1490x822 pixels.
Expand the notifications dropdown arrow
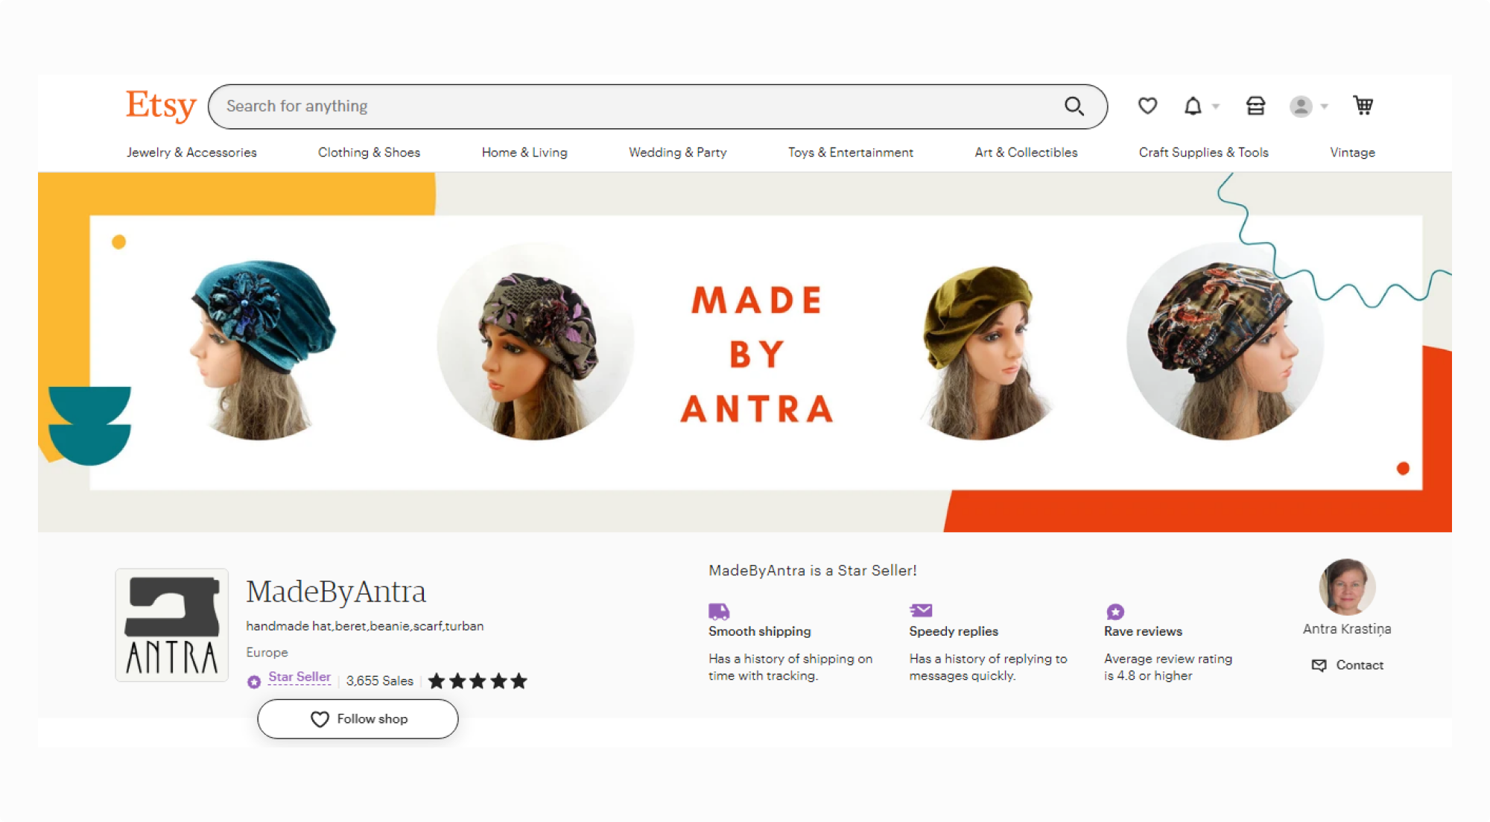pyautogui.click(x=1216, y=107)
